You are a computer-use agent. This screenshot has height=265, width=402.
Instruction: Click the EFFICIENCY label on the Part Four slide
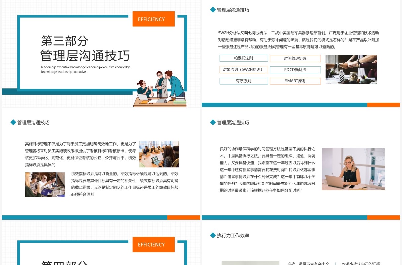(154, 244)
